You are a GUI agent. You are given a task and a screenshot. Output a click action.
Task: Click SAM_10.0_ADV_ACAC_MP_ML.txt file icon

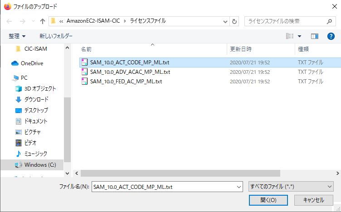[x=84, y=72]
